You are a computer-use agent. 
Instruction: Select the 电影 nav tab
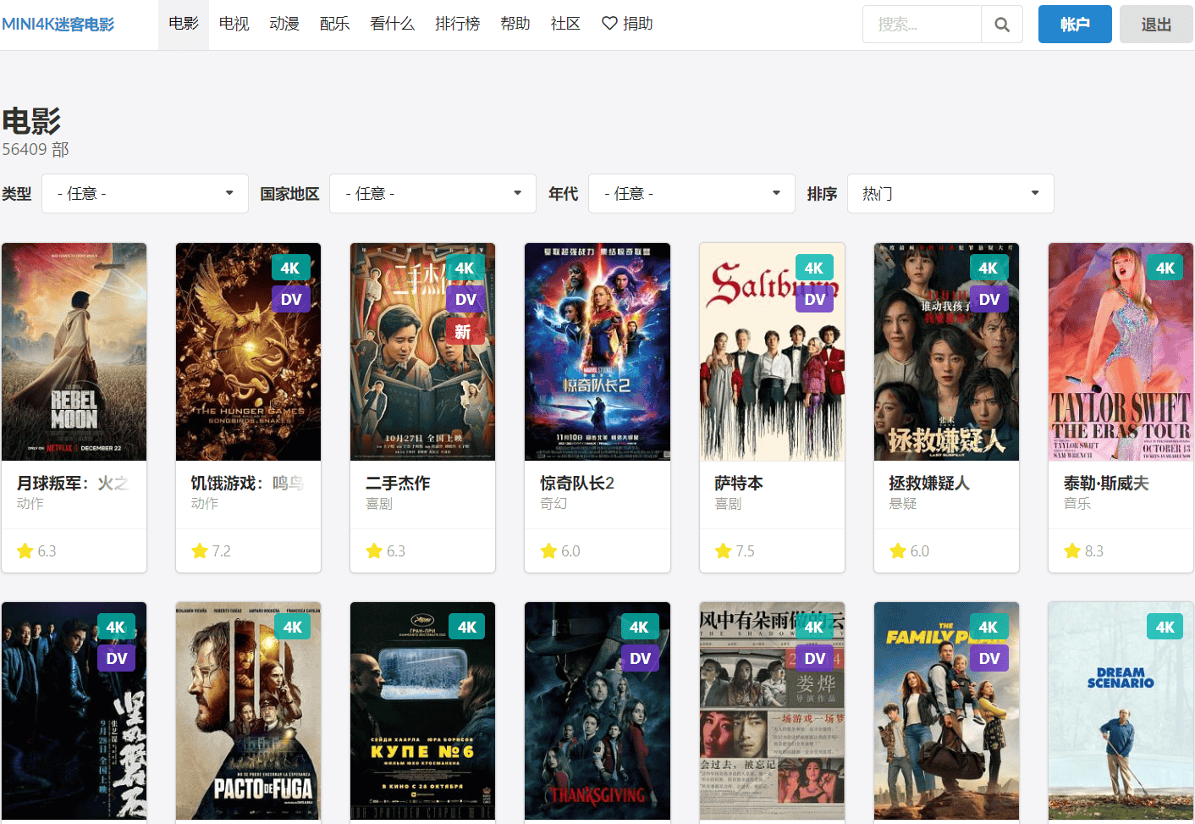184,24
